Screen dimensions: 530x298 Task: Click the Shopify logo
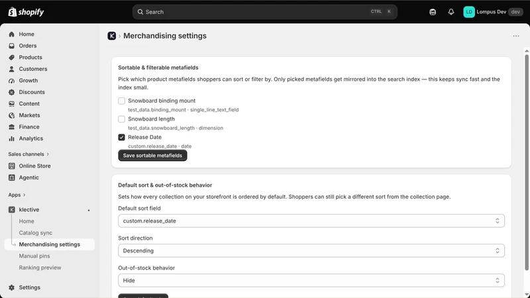(x=26, y=12)
